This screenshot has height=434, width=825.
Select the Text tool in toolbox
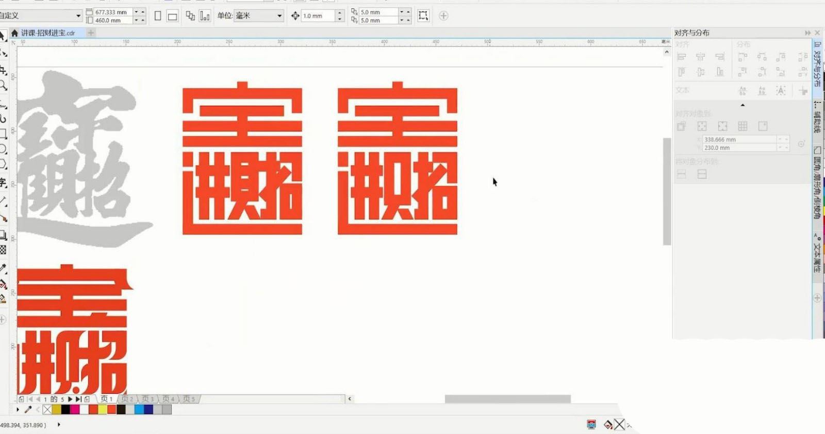[x=3, y=183]
